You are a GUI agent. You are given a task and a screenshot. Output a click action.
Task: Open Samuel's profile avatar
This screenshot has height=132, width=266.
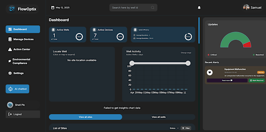pos(246,7)
